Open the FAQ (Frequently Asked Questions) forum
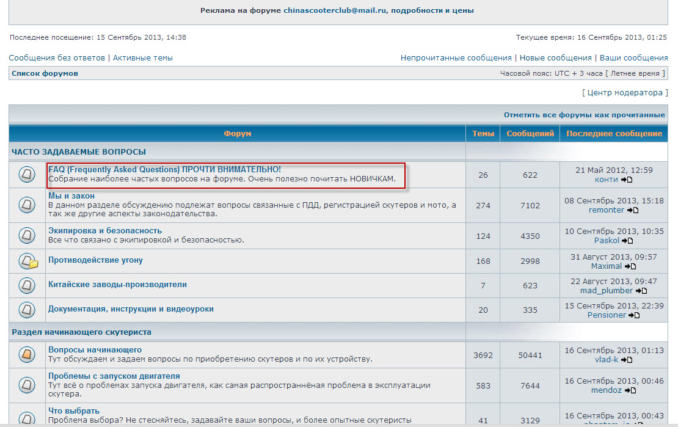 [x=164, y=169]
